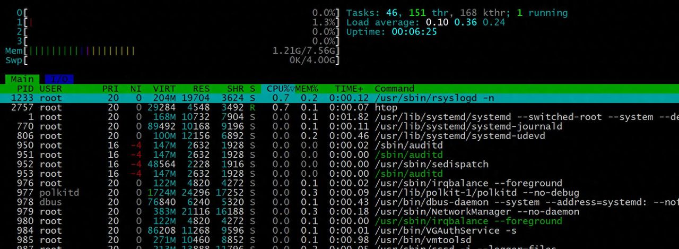
Task: Click the CPU 2 usage meter
Action: (x=178, y=32)
